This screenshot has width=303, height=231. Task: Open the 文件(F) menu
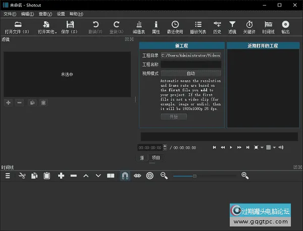[x=10, y=14]
